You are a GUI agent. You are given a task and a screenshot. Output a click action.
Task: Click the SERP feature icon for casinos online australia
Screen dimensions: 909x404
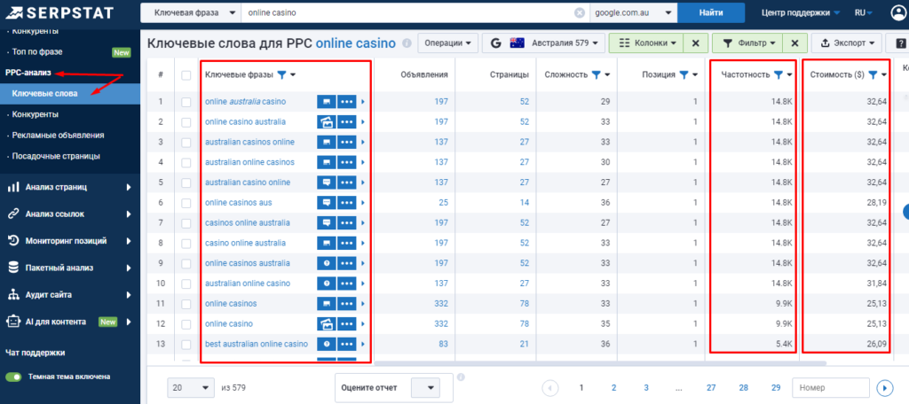[x=327, y=223]
